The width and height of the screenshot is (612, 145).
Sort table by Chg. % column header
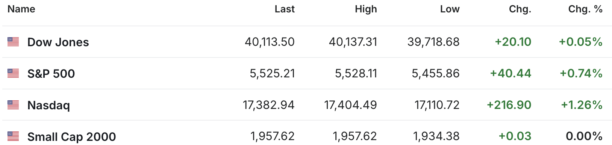(x=585, y=9)
